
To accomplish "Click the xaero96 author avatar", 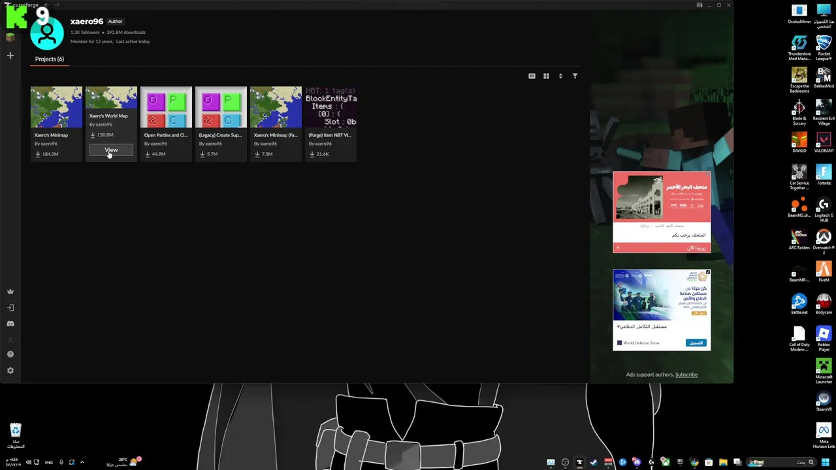I will pyautogui.click(x=47, y=33).
